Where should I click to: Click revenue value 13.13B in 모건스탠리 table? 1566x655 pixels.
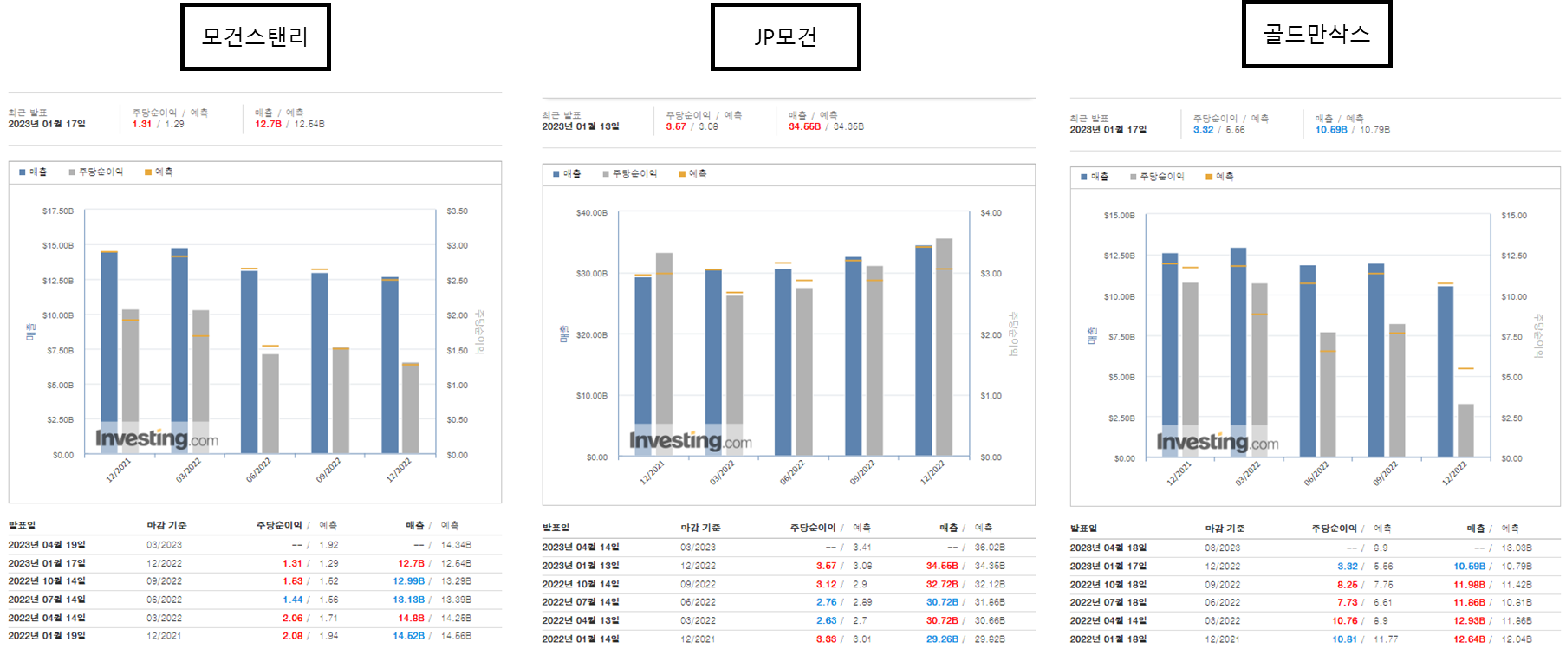pyautogui.click(x=409, y=600)
